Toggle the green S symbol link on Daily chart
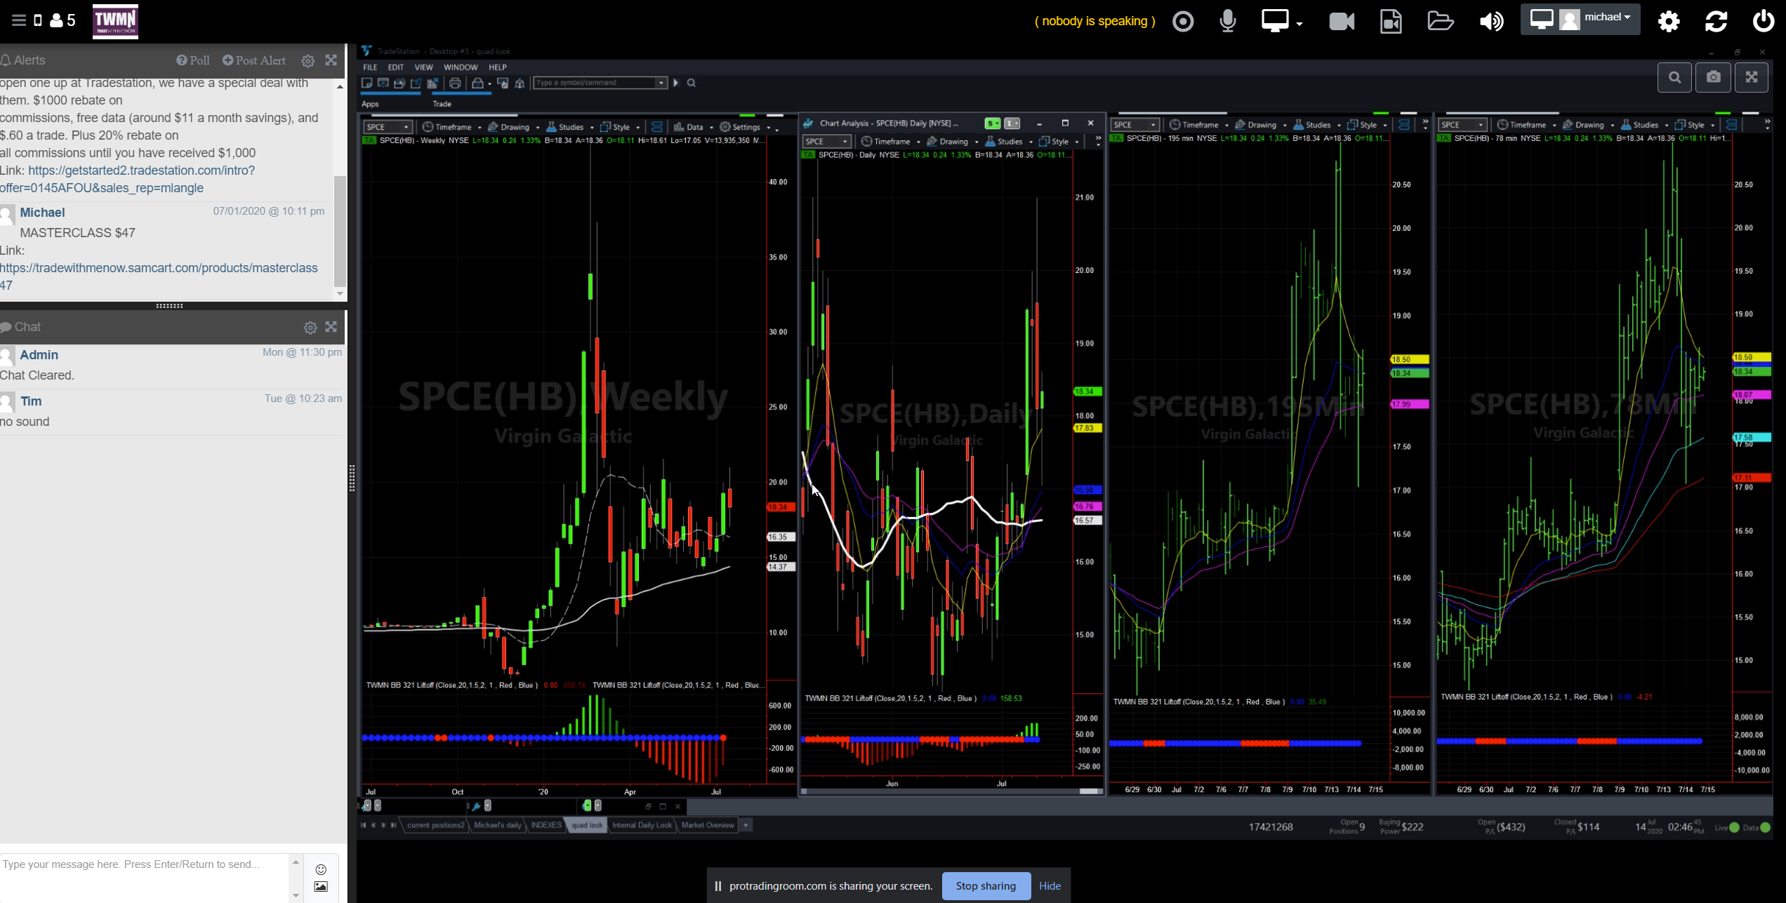This screenshot has width=1786, height=903. pos(991,123)
